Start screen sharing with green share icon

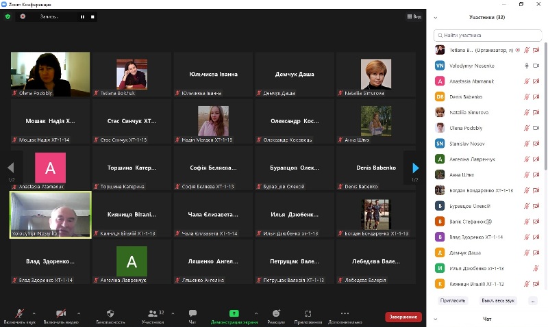pos(234,313)
